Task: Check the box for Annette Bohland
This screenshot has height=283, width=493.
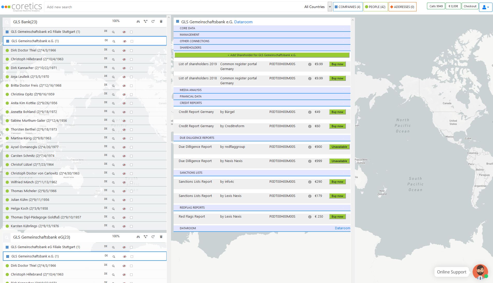Action: click(131, 112)
